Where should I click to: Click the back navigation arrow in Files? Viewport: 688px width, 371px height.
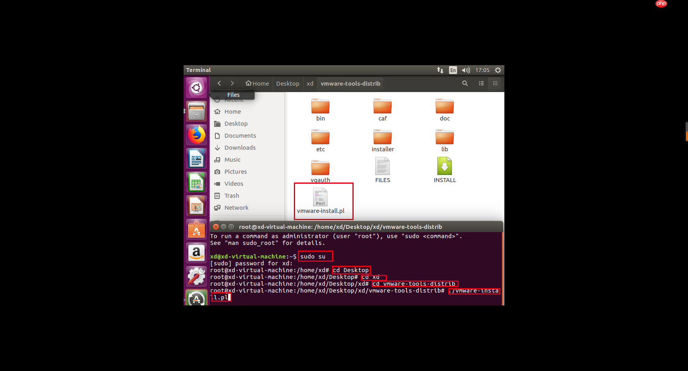219,83
